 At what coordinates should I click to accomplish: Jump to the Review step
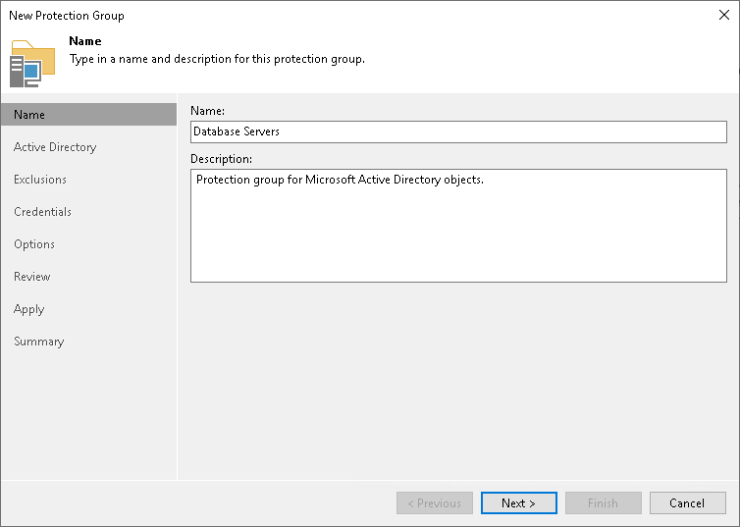click(32, 277)
